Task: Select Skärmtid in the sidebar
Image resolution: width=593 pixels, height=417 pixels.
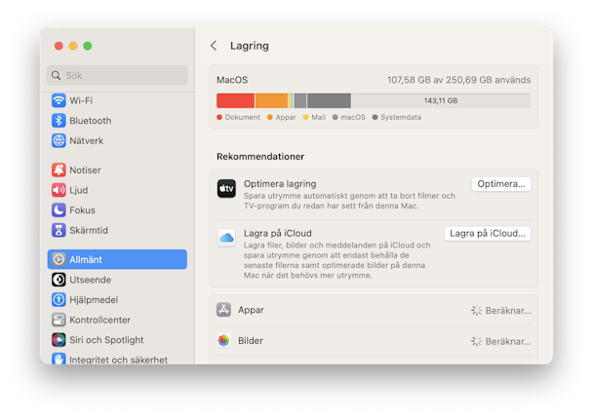Action: (x=89, y=230)
